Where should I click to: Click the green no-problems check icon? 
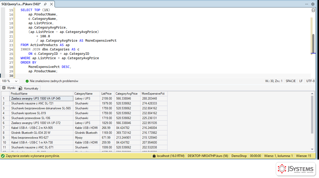27,81
